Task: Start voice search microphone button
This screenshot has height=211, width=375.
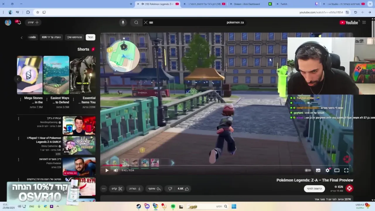Action: pyautogui.click(x=123, y=22)
